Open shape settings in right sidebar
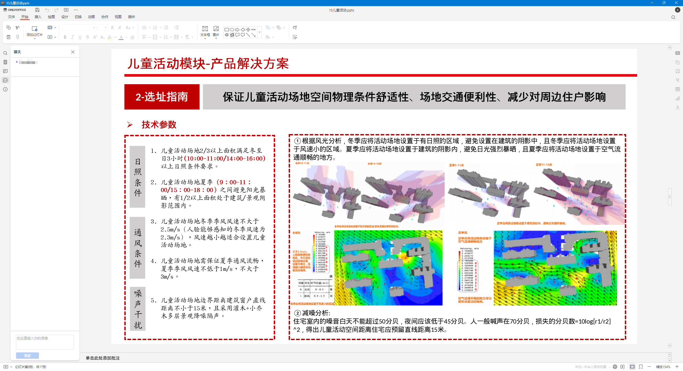 pyautogui.click(x=677, y=62)
